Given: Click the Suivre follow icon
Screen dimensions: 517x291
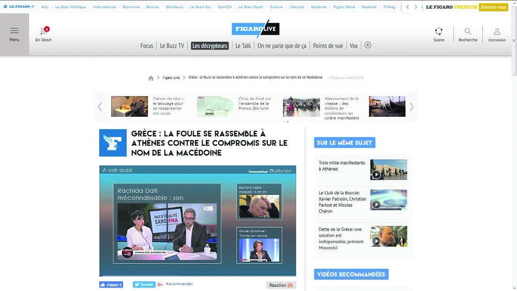Looking at the screenshot, I should 438,32.
